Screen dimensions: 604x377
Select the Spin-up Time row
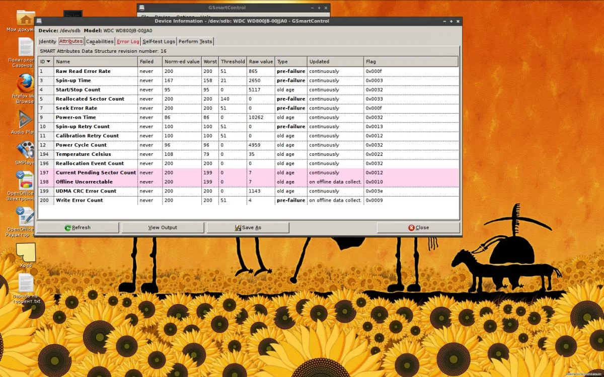tap(248, 80)
